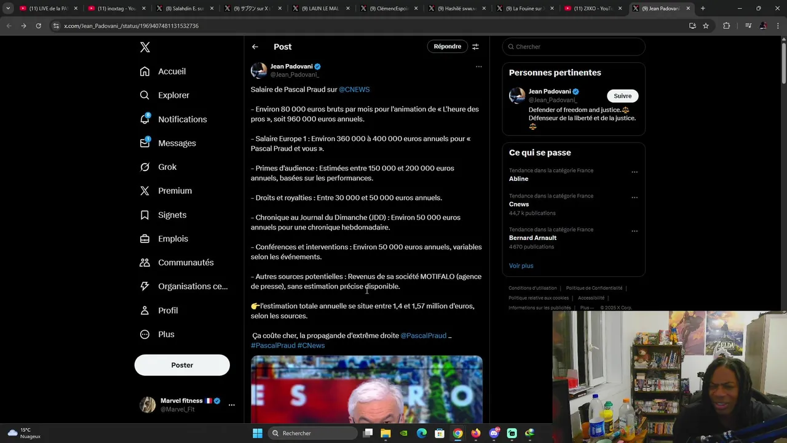Expand the footer Plus menu
This screenshot has width=787, height=443.
pos(587,308)
